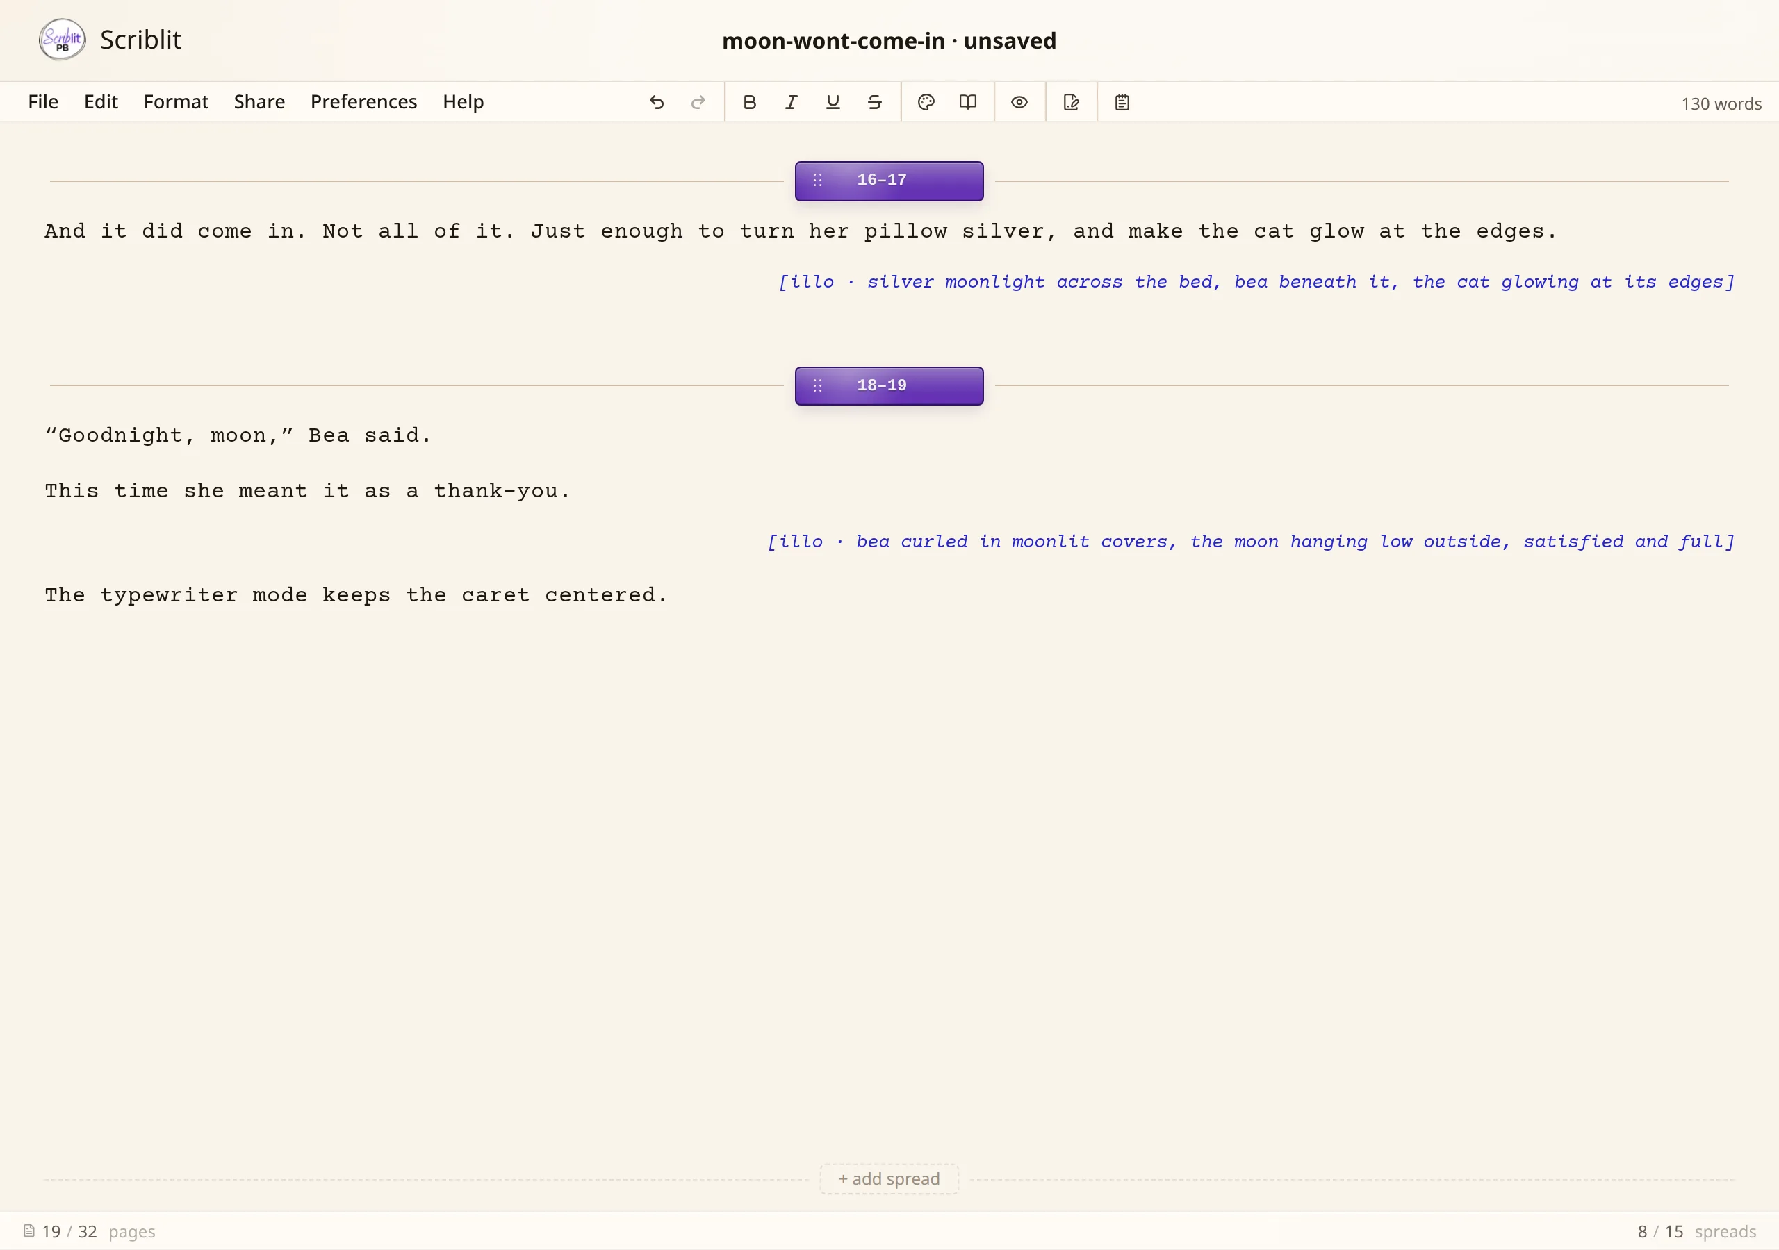Click the typewriter mode sentence
The height and width of the screenshot is (1250, 1779).
pos(356,596)
